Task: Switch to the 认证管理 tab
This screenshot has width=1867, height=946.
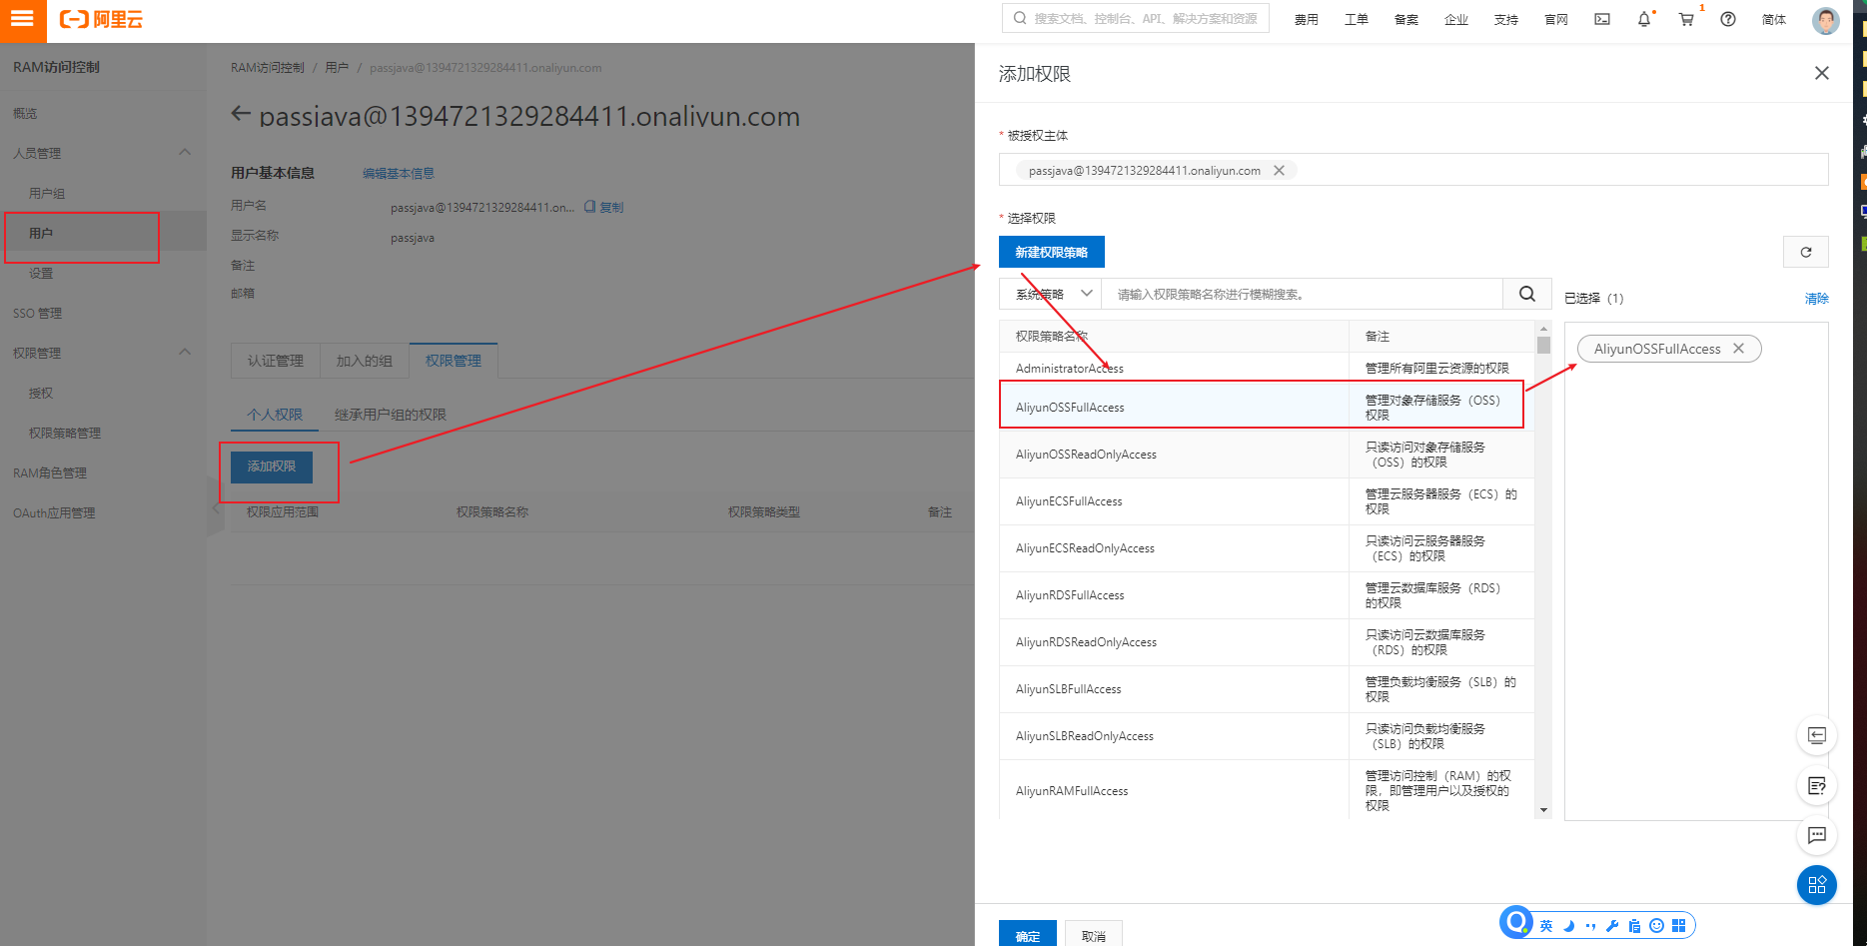Action: click(276, 361)
